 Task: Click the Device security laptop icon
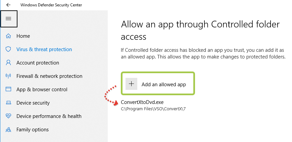point(8,103)
